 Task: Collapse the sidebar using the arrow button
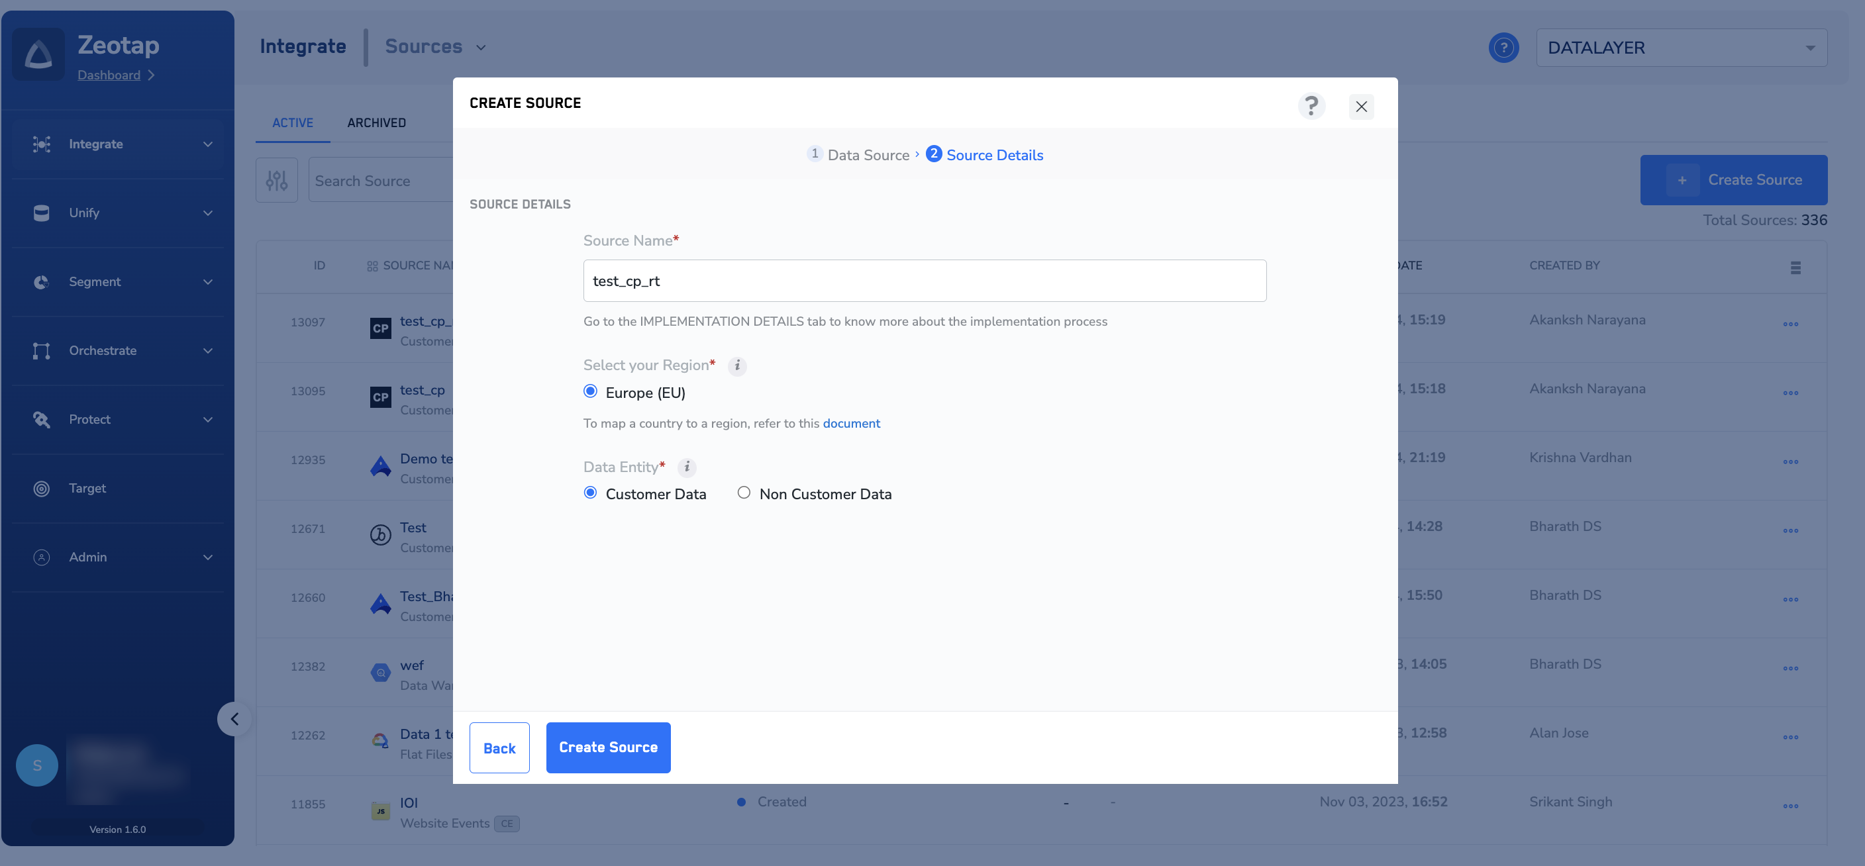234,718
